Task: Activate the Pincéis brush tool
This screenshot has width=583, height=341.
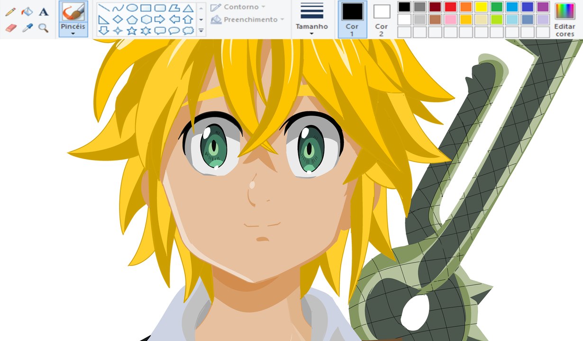Action: coord(73,12)
